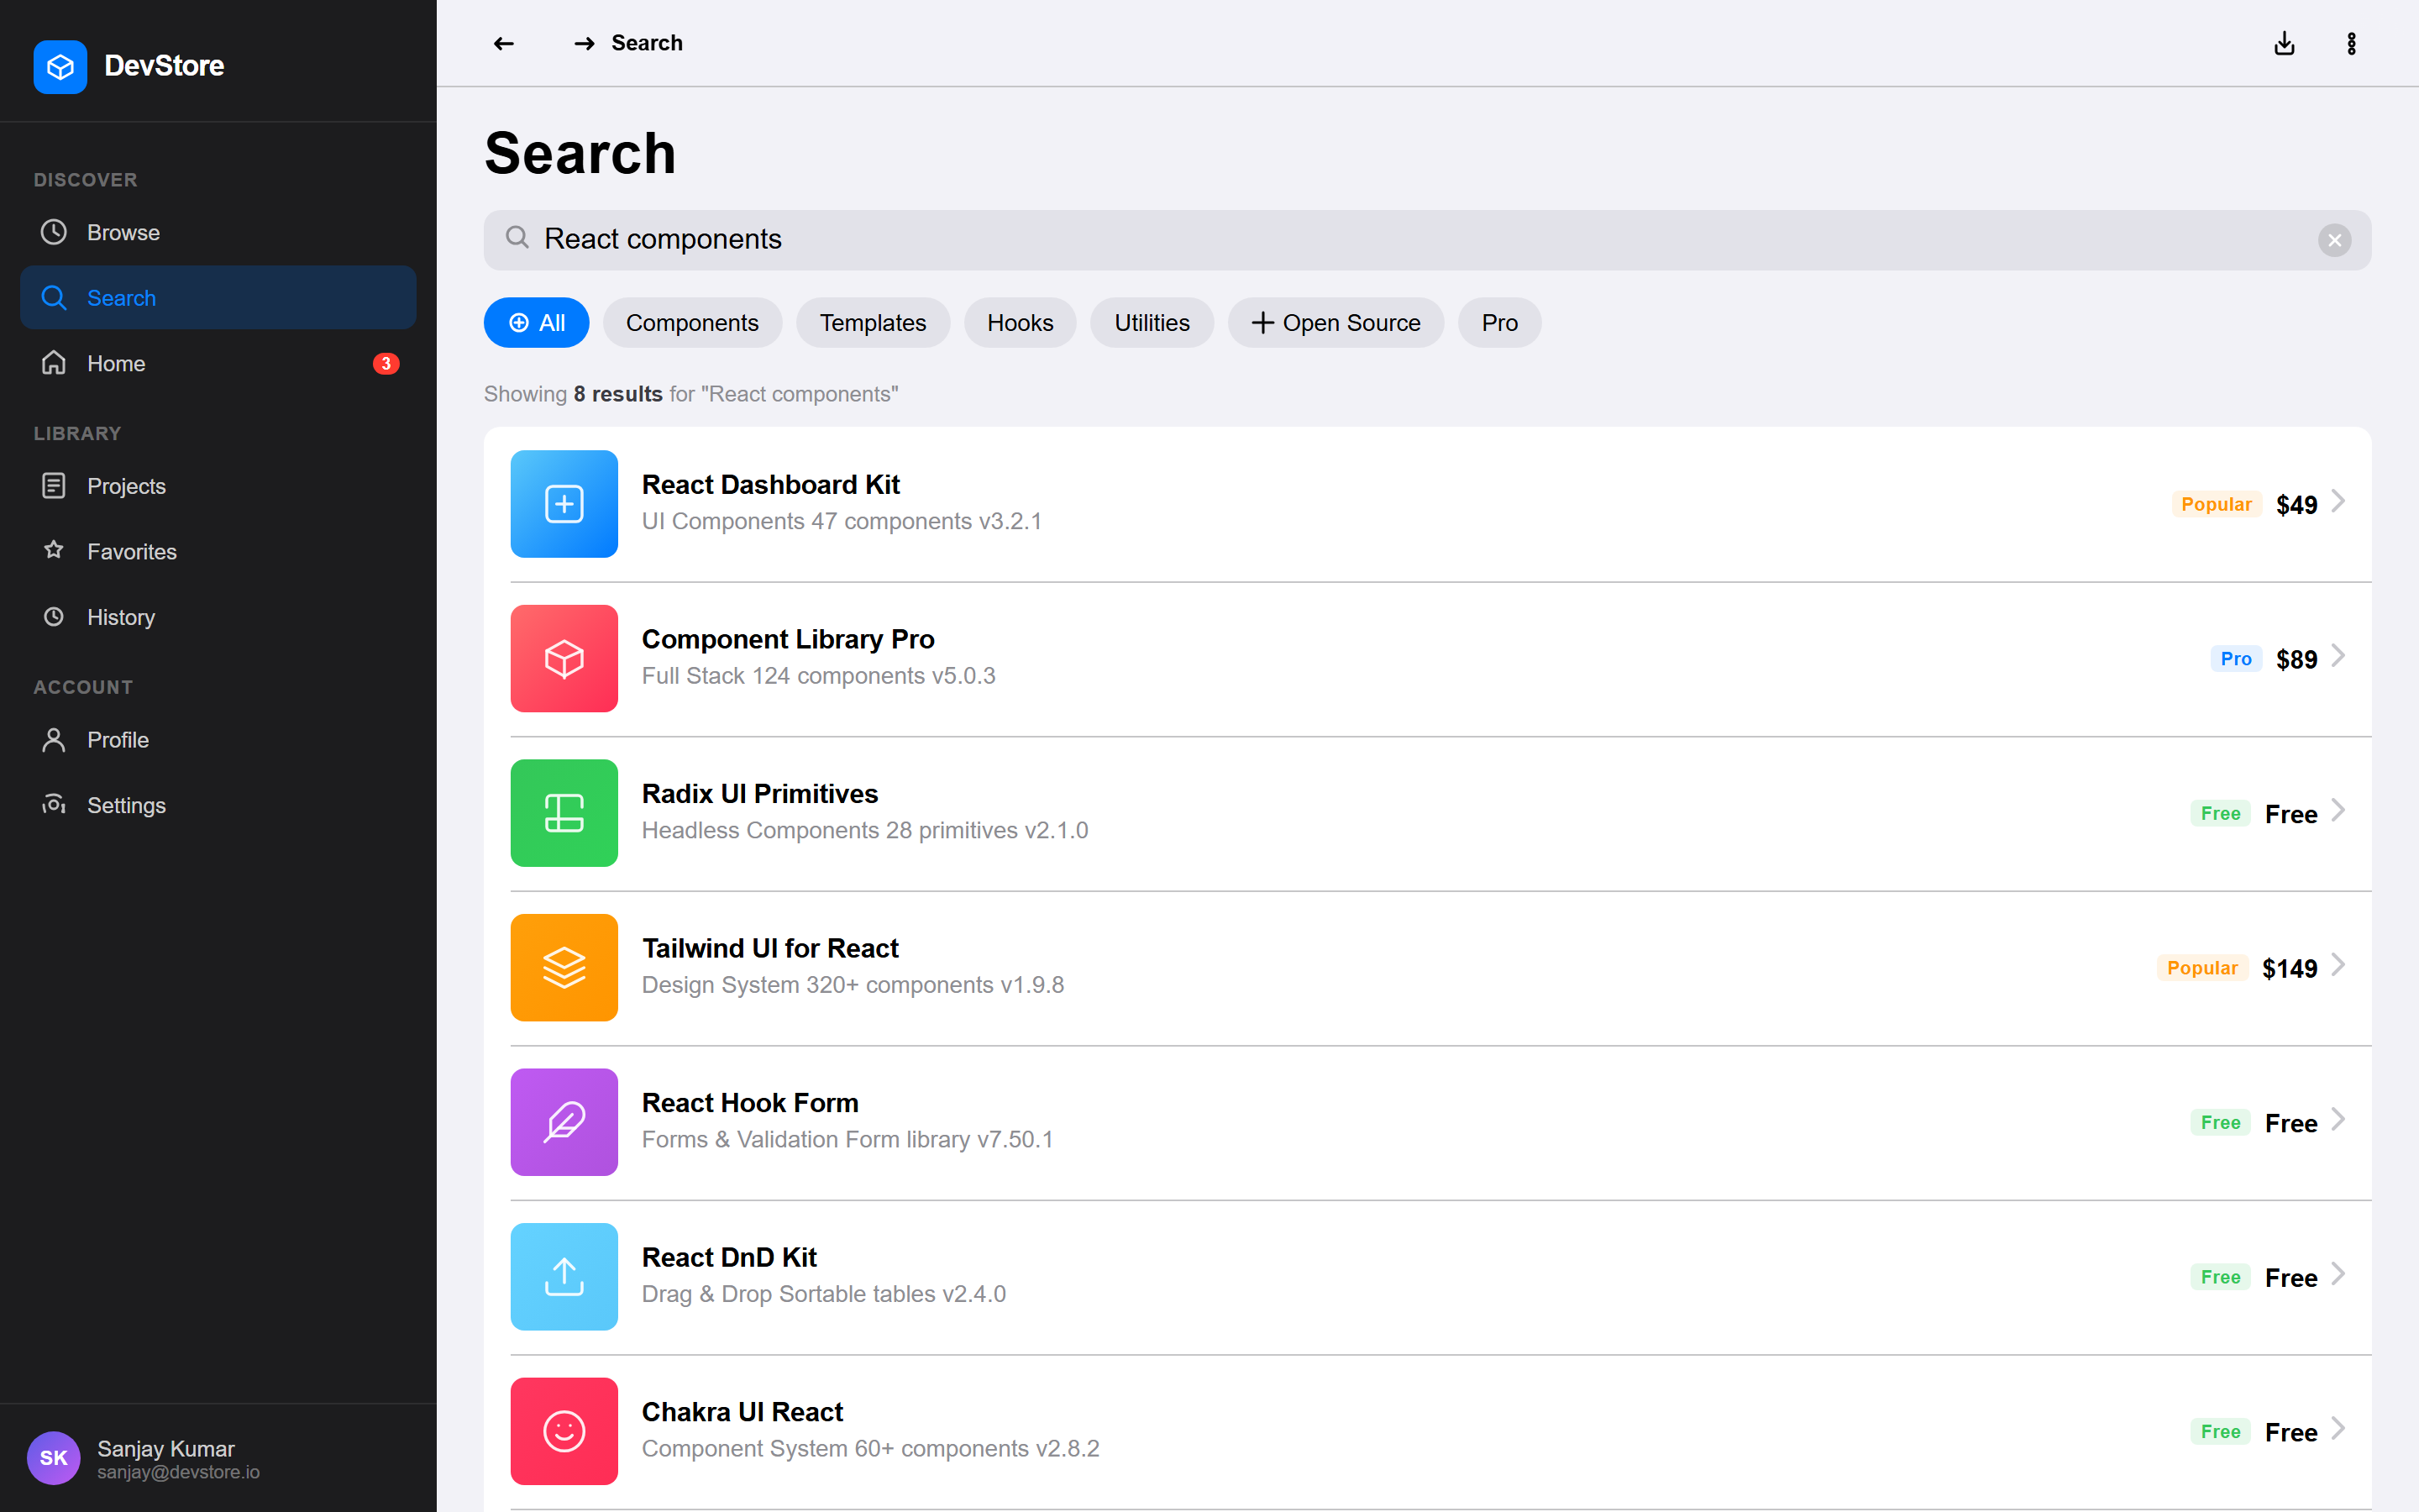This screenshot has width=2419, height=1512.
Task: Open History in the sidebar
Action: 218,617
